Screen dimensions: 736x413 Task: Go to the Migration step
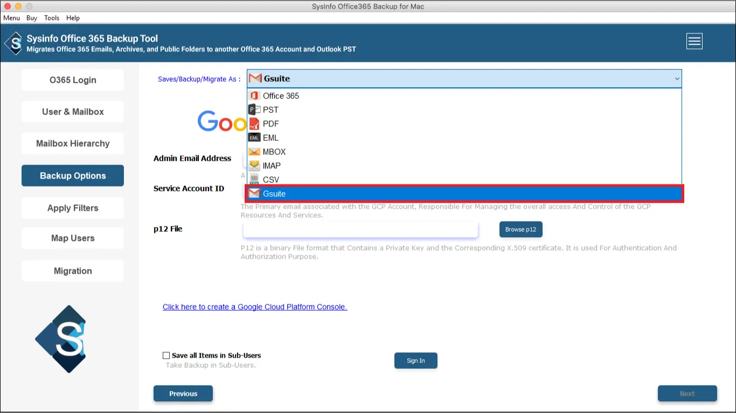tap(73, 271)
